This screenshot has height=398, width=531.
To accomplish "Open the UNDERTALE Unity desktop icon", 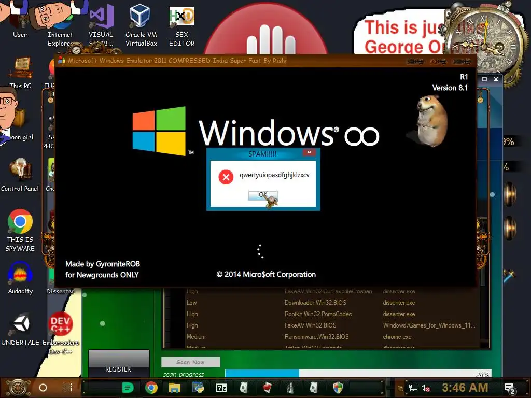I will 20,329.
